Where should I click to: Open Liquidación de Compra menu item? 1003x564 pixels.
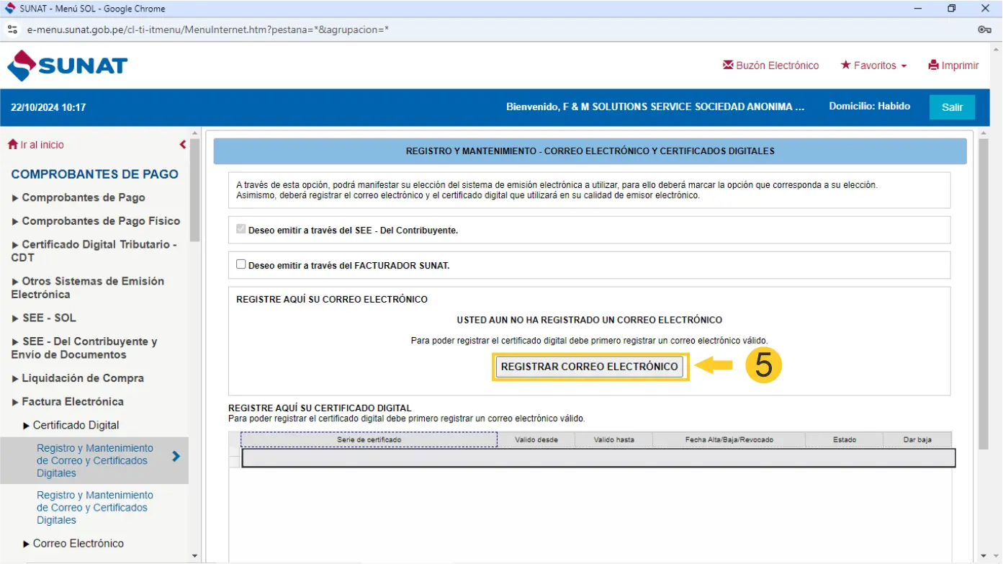(x=78, y=378)
